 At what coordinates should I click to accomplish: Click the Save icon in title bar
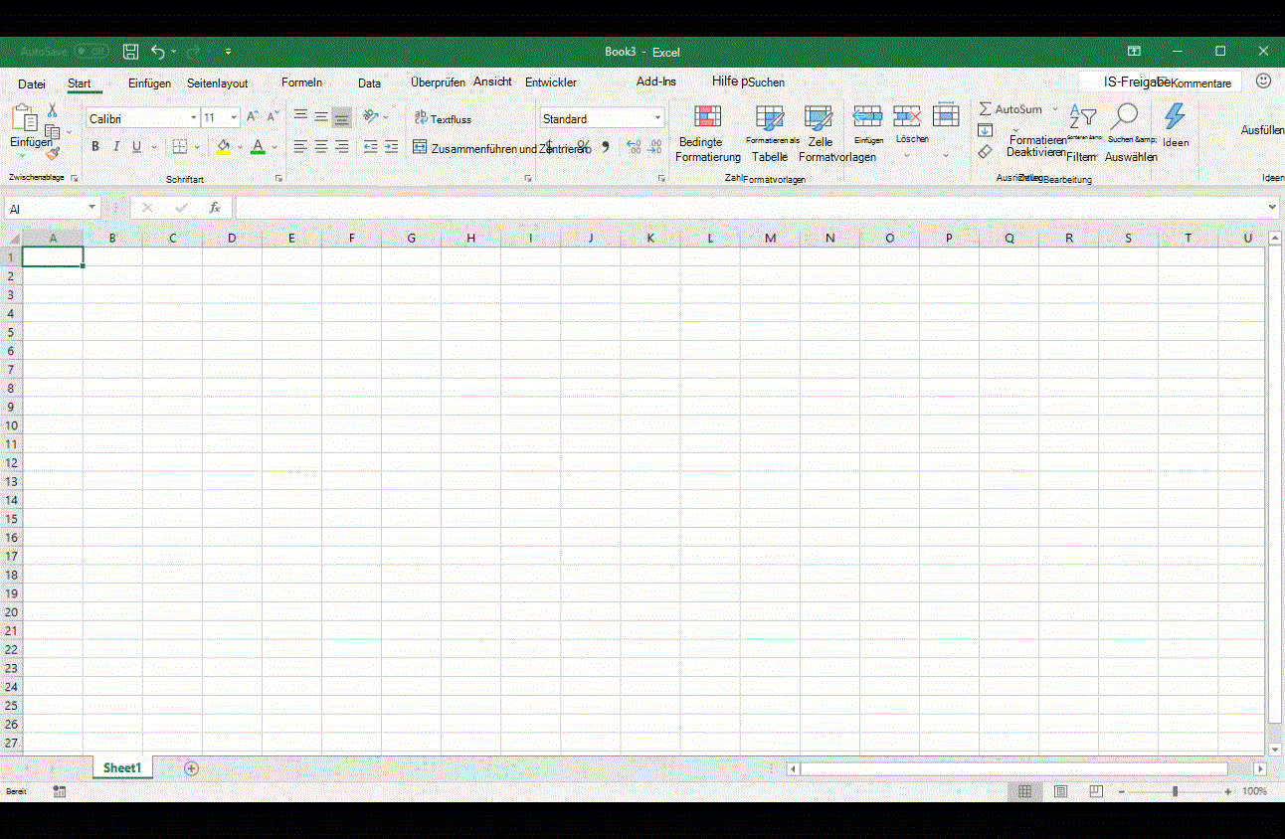(130, 51)
